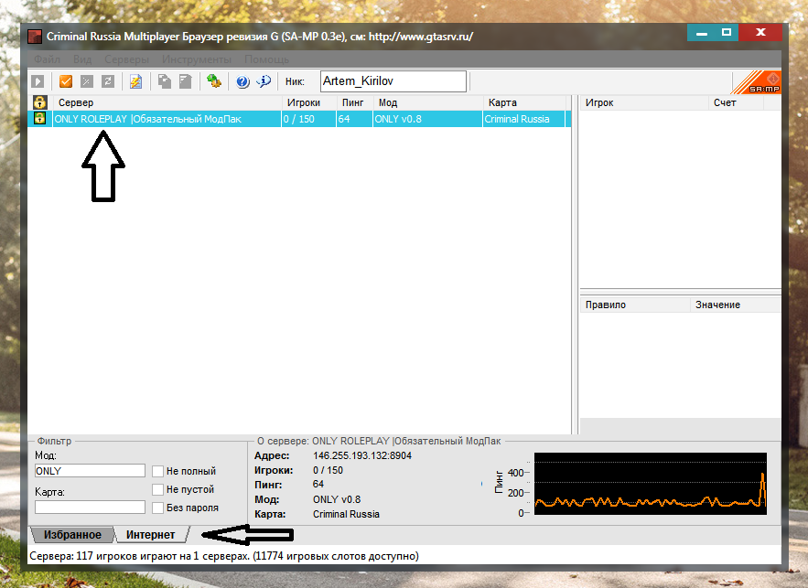Click the Игрок column header in player panel
The height and width of the screenshot is (588, 808).
point(644,102)
